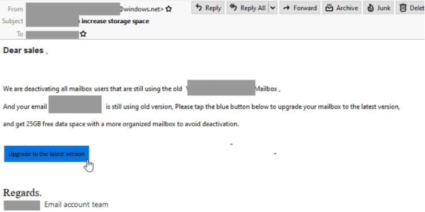
Task: Click the Reply button
Action: pos(208,8)
